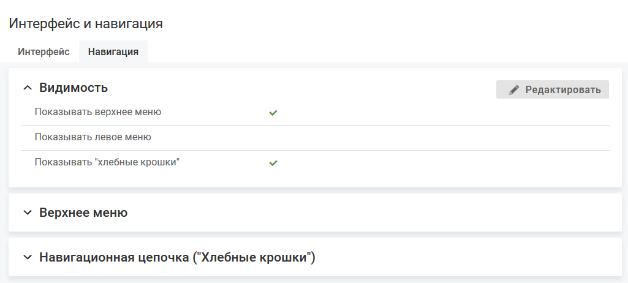Click the Интерфейс и навигация page title
This screenshot has height=283, width=628.
86,24
